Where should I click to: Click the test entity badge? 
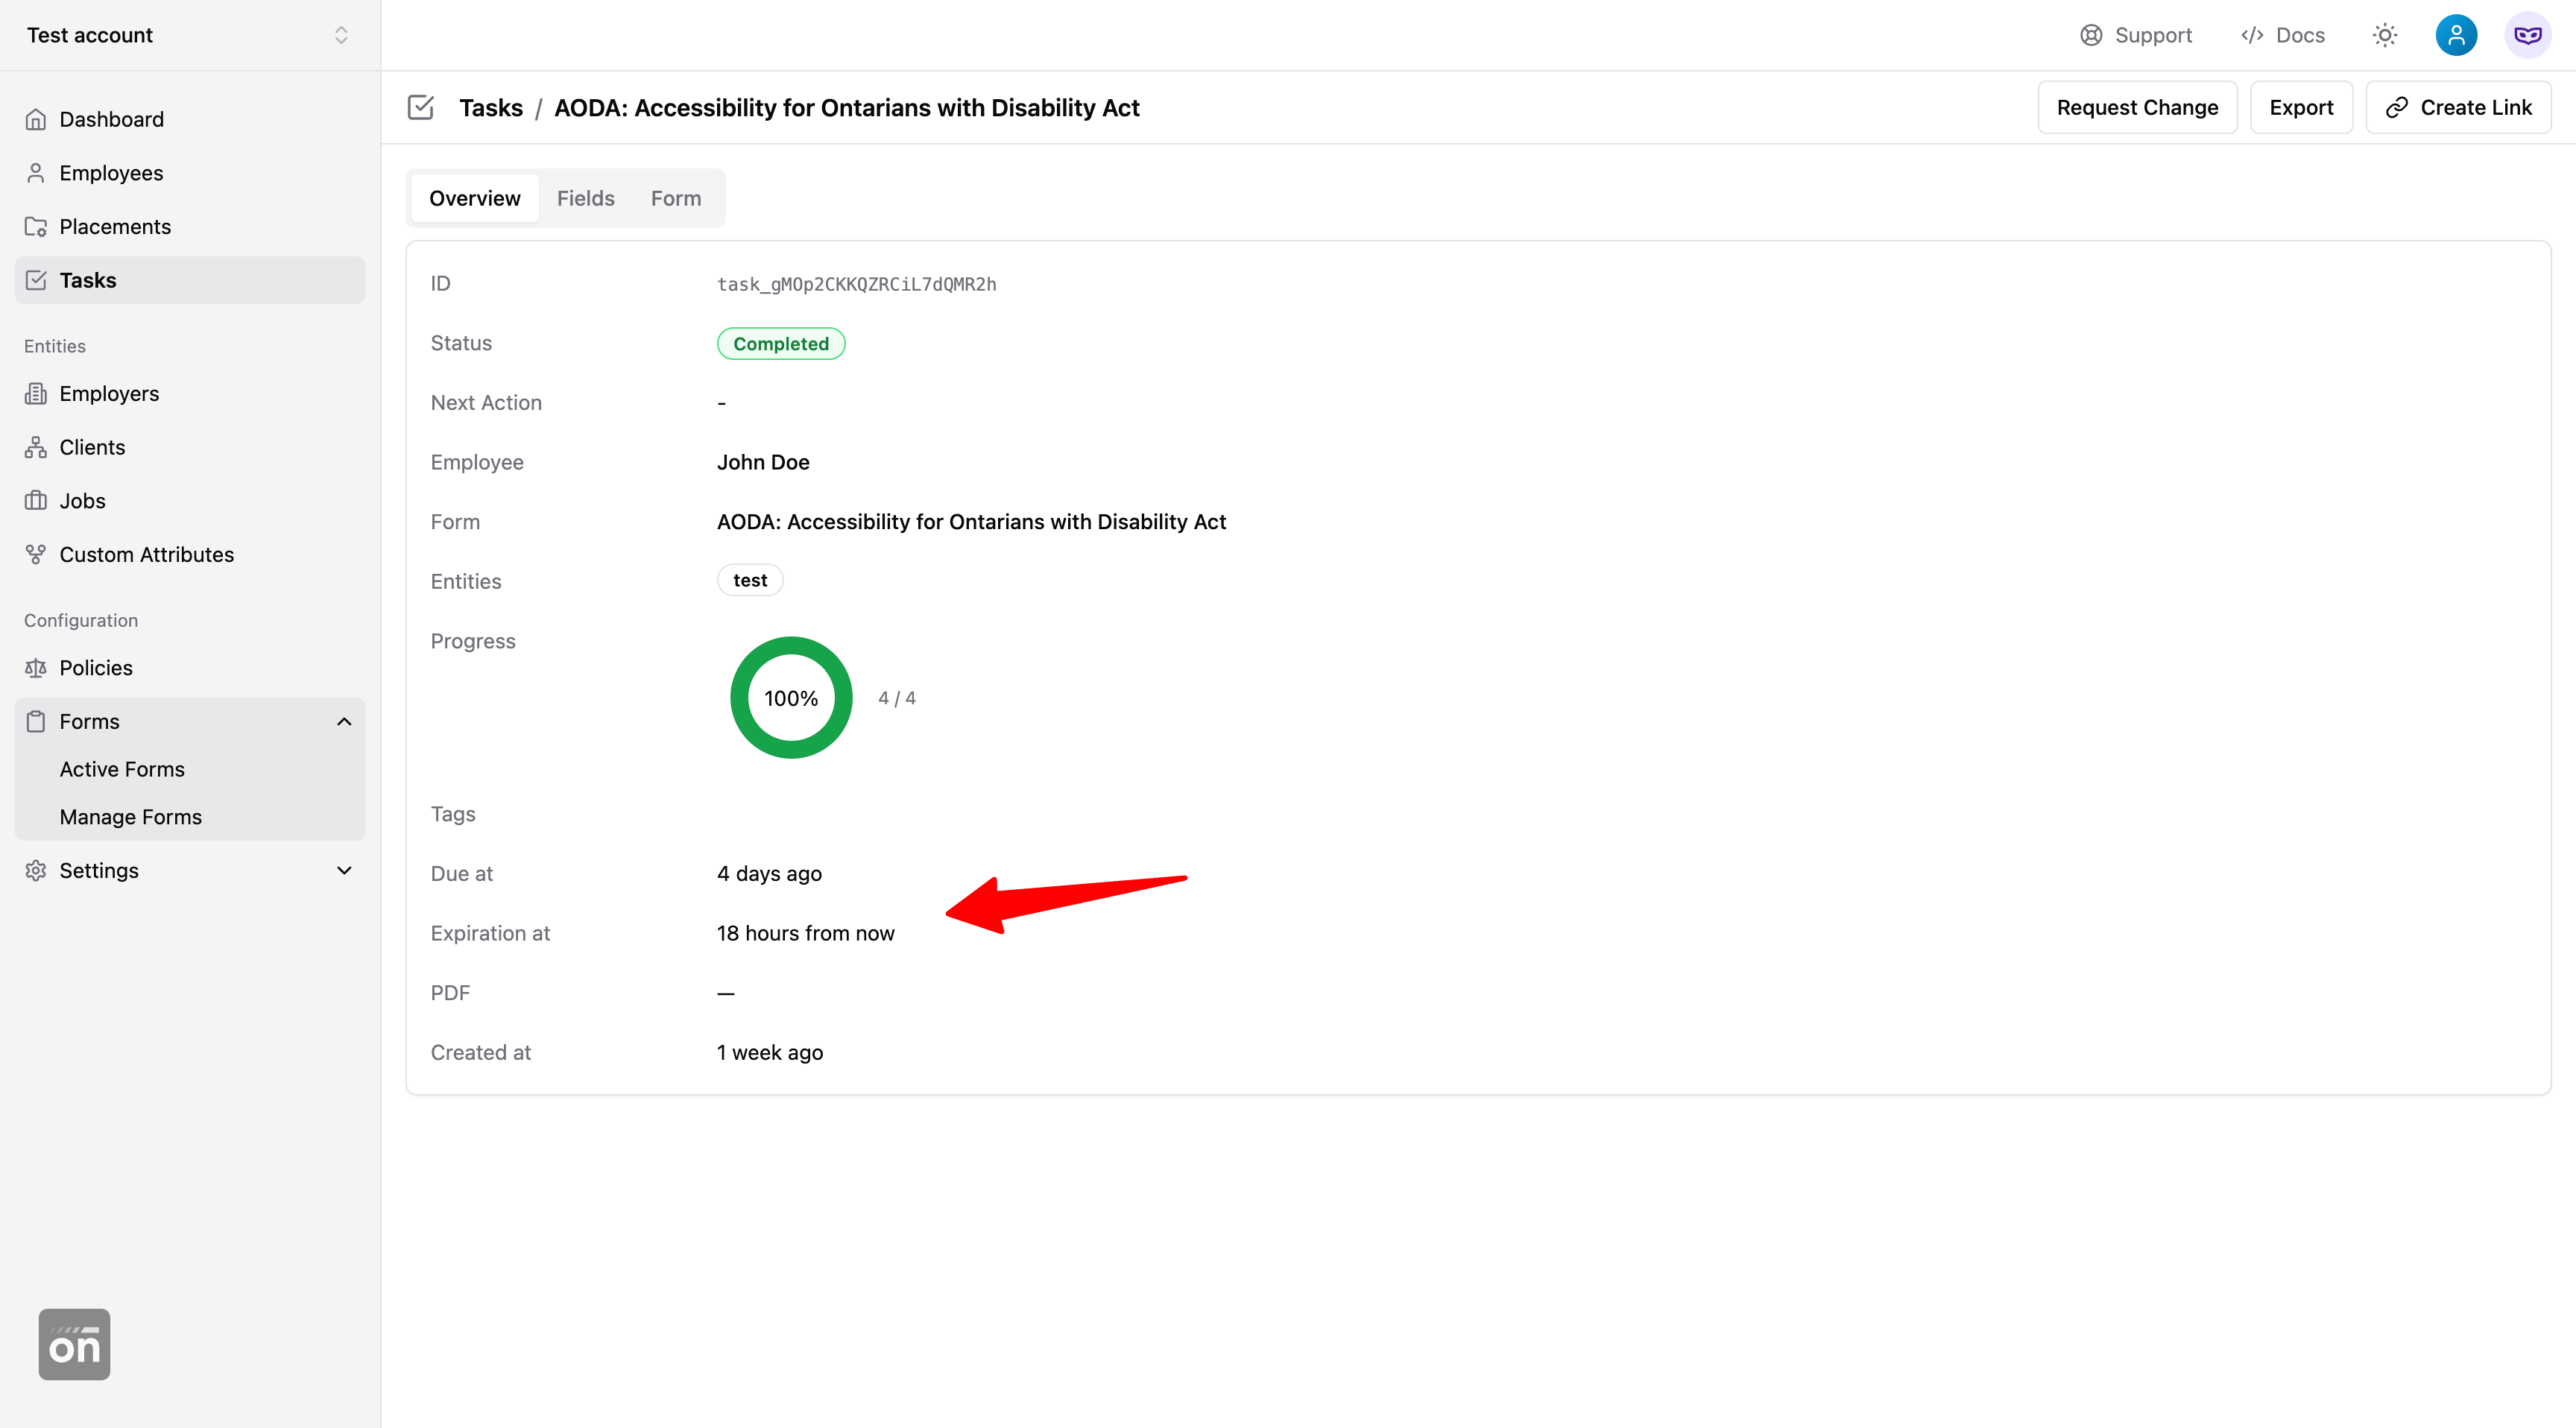pyautogui.click(x=750, y=580)
